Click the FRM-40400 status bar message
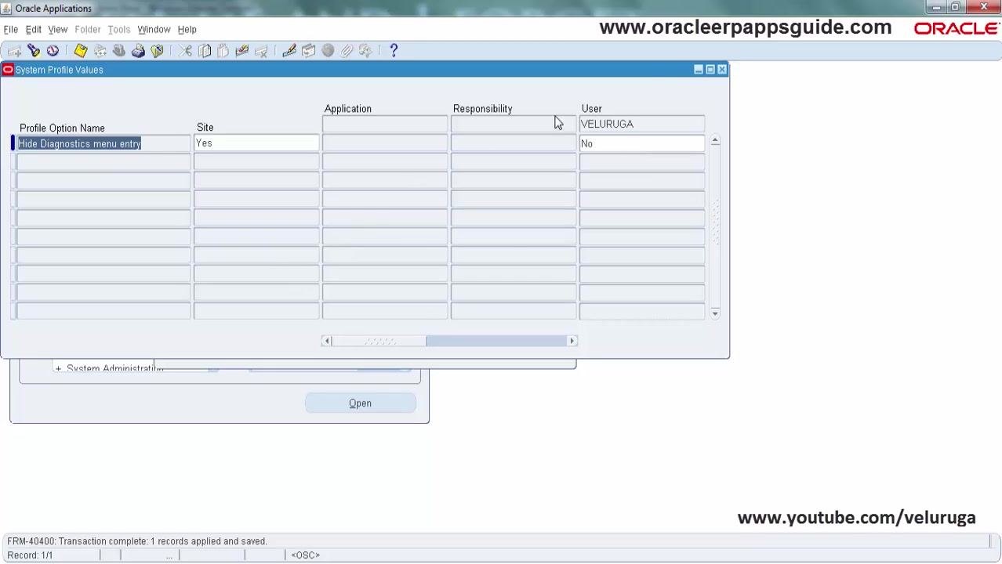 click(x=137, y=541)
